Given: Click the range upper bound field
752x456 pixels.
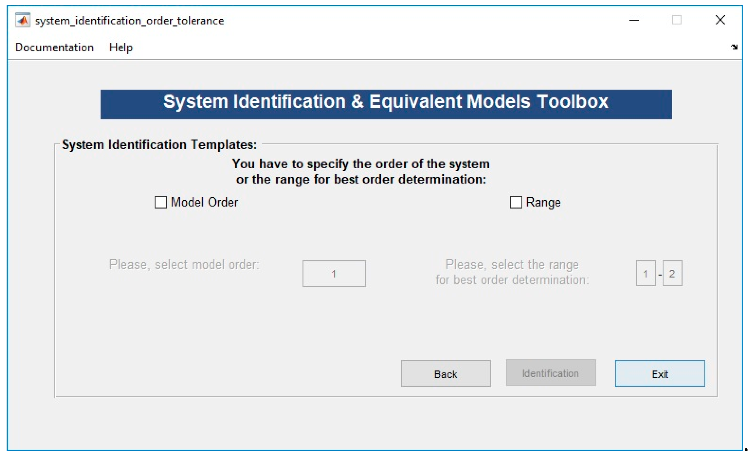Looking at the screenshot, I should click(672, 273).
